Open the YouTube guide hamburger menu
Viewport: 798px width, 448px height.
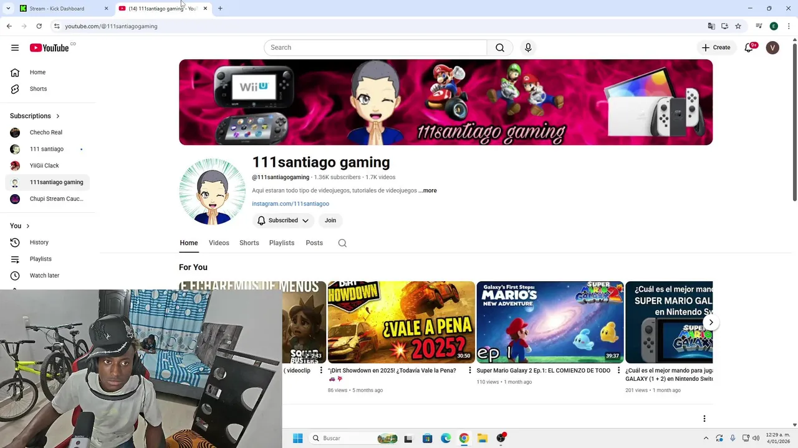[x=15, y=47]
